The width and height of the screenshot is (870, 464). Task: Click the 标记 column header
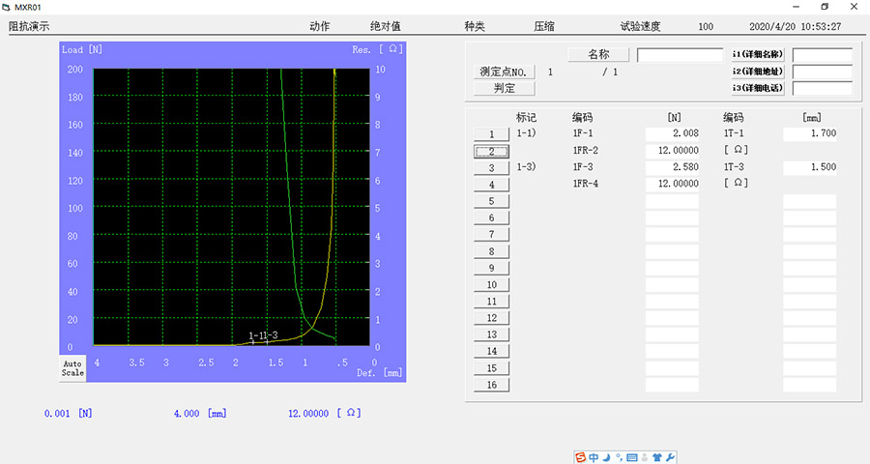(x=526, y=118)
